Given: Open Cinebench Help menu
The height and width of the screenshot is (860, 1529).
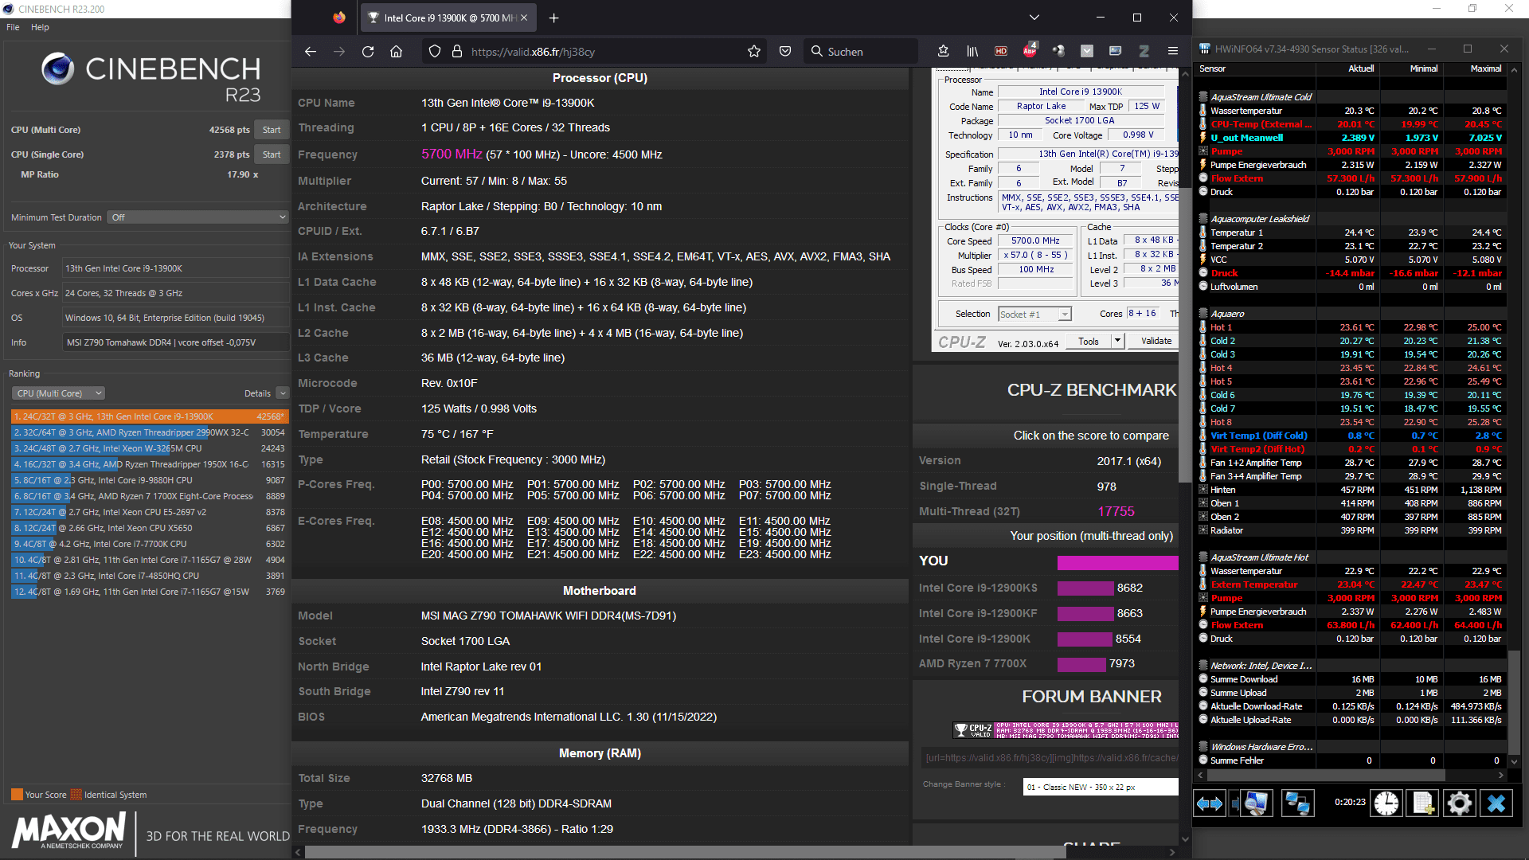Looking at the screenshot, I should (40, 27).
